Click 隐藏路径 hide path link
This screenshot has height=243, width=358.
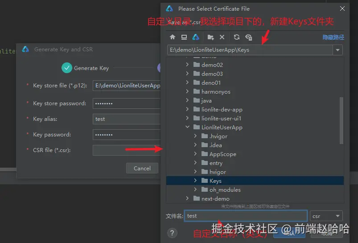(333, 37)
